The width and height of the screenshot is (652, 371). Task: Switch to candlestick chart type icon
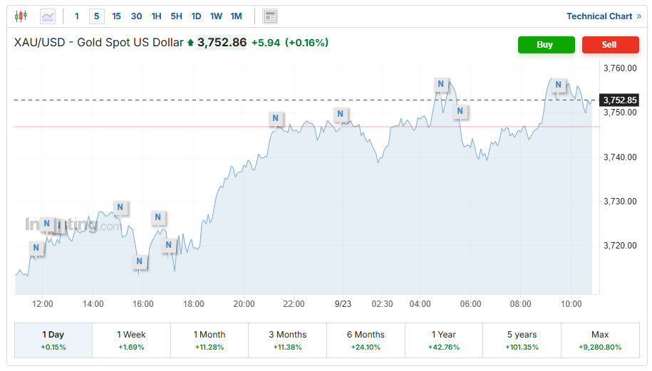click(x=21, y=16)
